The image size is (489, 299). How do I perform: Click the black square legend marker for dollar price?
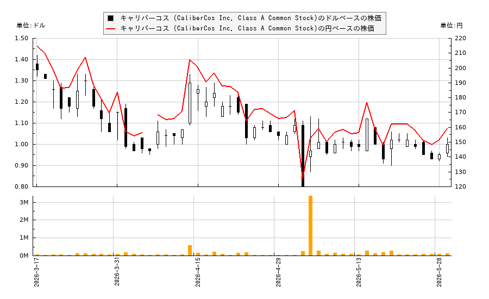point(110,18)
